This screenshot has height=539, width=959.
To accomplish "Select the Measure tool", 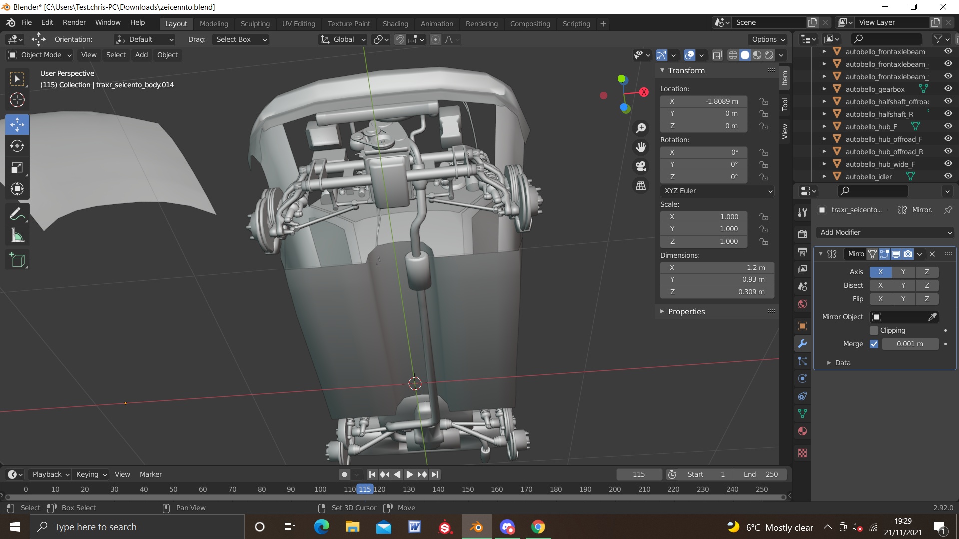I will pyautogui.click(x=17, y=235).
